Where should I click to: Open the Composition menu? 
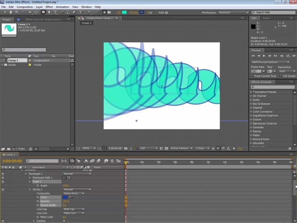pos(25,7)
